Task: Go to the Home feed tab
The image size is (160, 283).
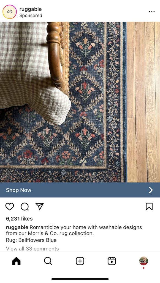Action: click(16, 261)
